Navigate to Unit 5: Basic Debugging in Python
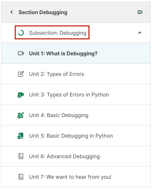Screen dimensions: 152x189 pyautogui.click(x=71, y=136)
